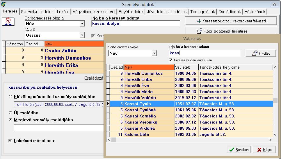Click the application icon in title bar
Image resolution: width=281 pixels, height=159 pixels.
(3, 4)
